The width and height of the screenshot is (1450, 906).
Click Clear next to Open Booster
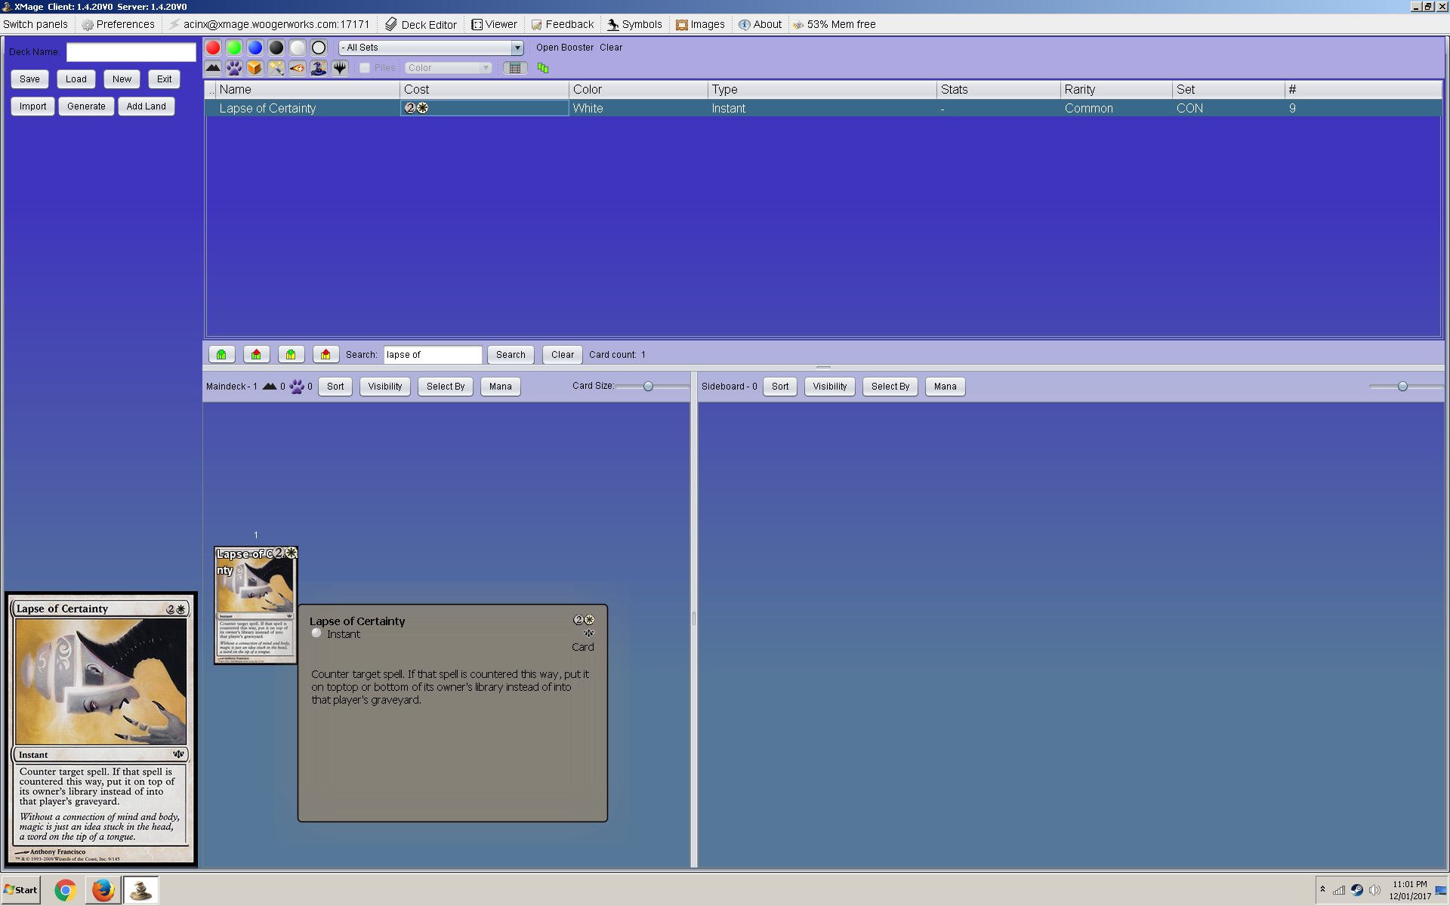click(x=611, y=48)
